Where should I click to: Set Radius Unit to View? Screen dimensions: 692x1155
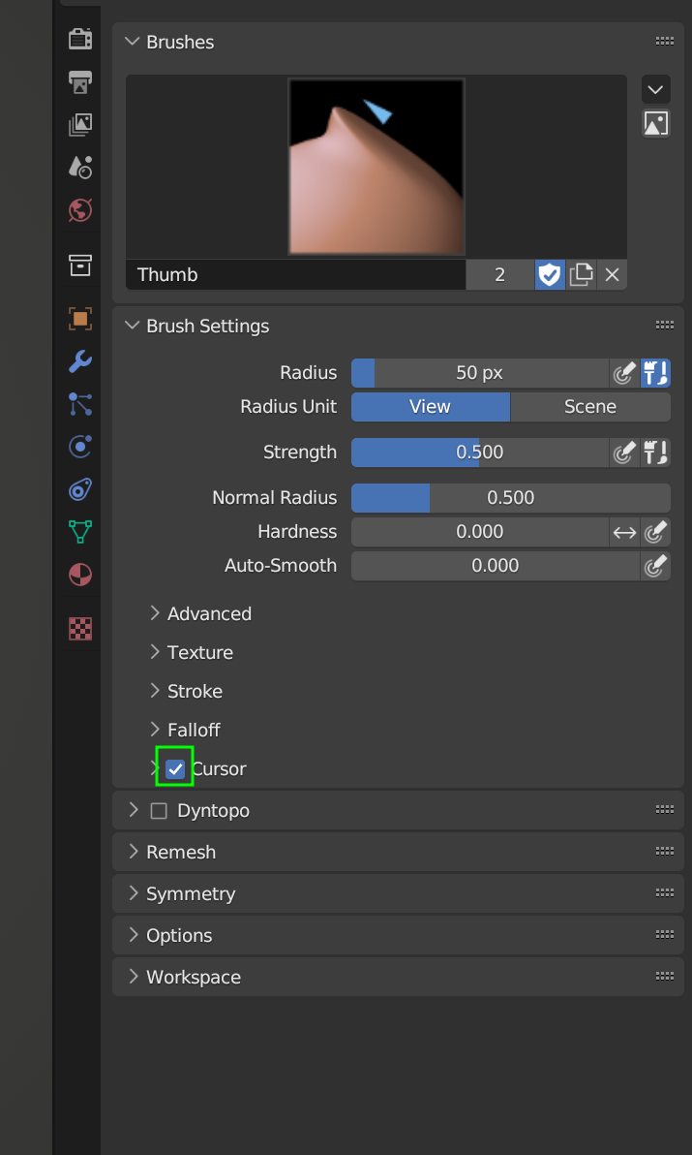click(x=430, y=407)
